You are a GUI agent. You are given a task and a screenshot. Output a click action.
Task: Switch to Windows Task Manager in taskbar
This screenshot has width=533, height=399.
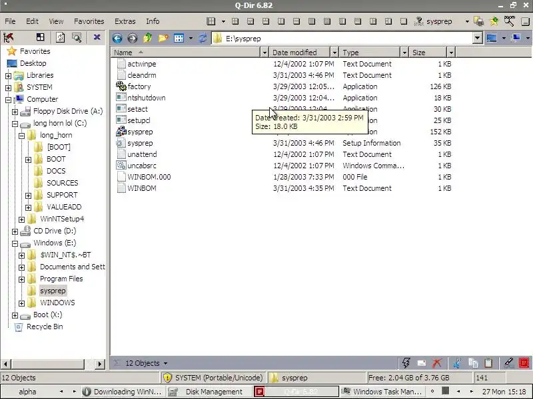382,392
